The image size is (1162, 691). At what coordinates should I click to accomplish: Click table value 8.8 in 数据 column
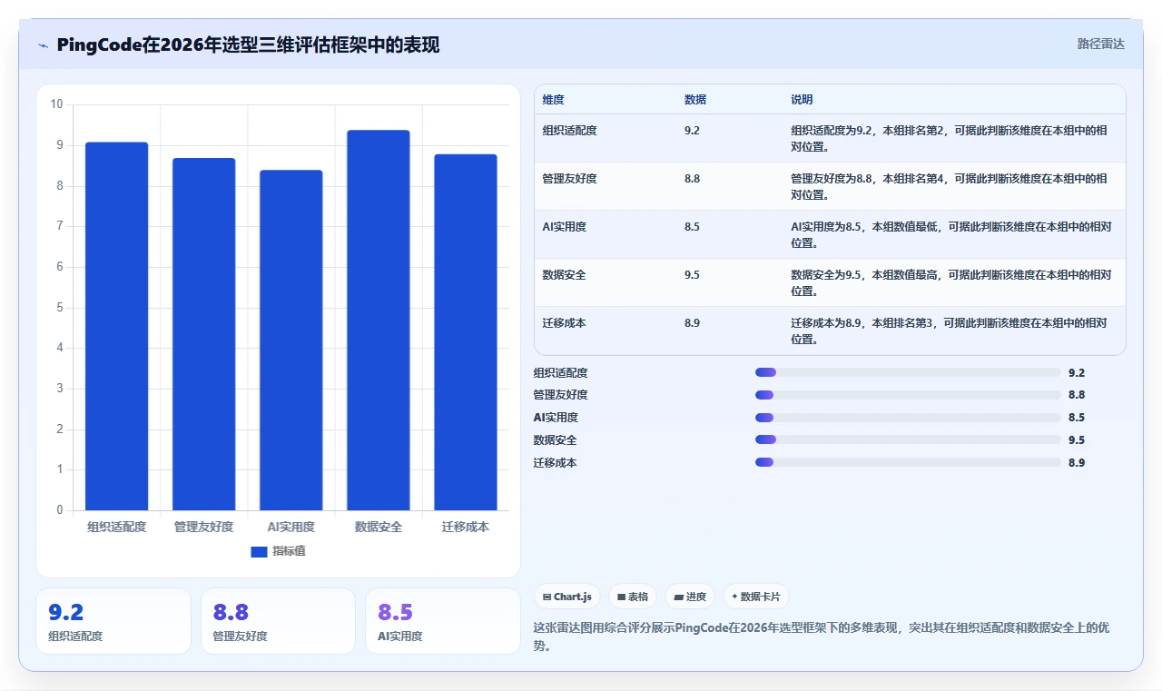[692, 179]
